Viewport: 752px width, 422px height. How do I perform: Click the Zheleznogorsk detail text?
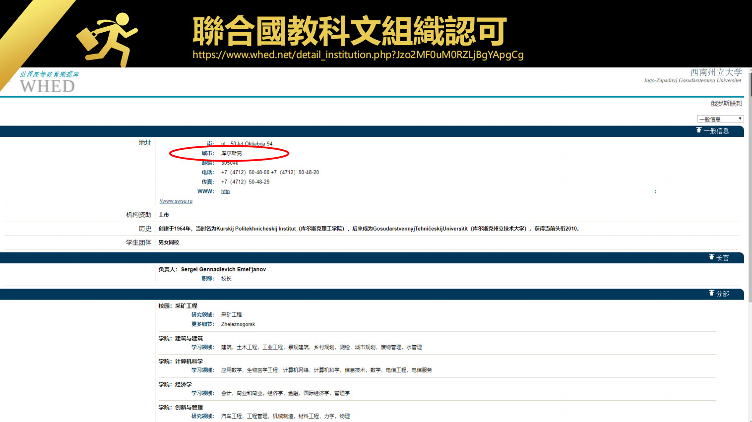coord(238,324)
